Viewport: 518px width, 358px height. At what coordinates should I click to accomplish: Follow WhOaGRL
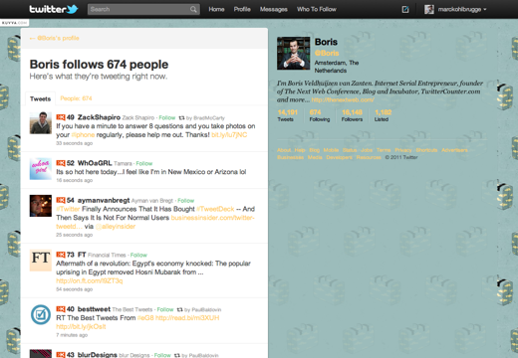click(x=144, y=163)
